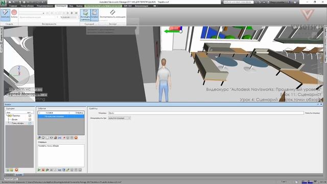
Task: Switch to the Рецензирование ribbon tab
Action: [45, 6]
